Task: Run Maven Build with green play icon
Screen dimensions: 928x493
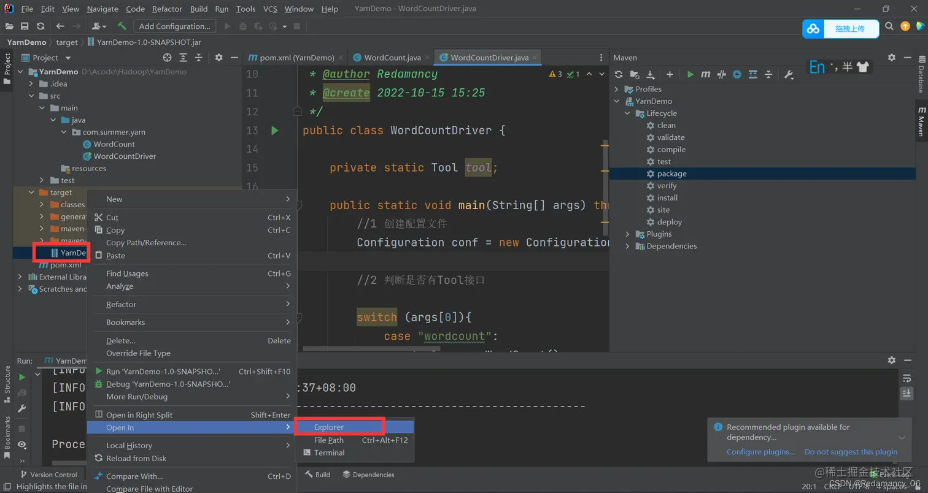Action: pos(690,74)
